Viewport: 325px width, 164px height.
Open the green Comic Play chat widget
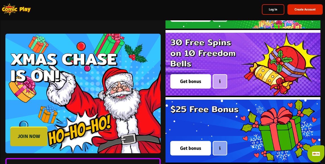point(316,154)
